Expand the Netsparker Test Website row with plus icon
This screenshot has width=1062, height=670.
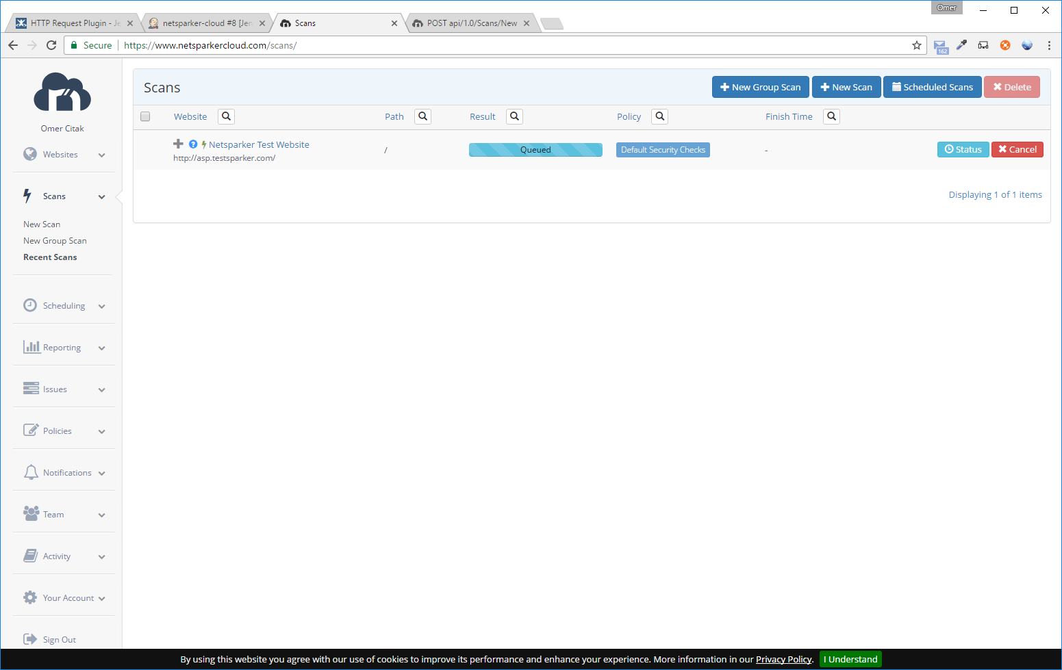[x=178, y=144]
